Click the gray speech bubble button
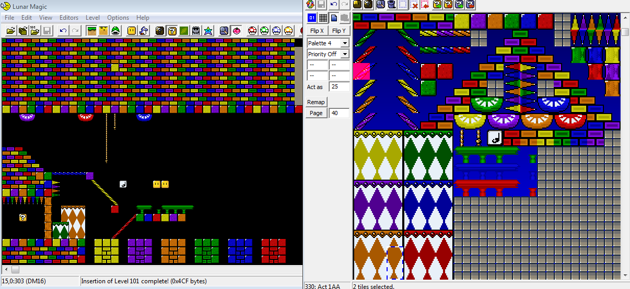 [345, 18]
